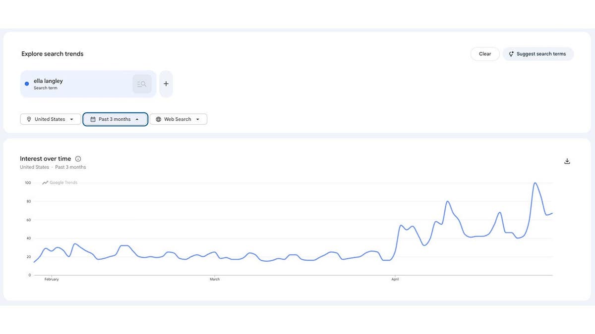Select the globe icon in the search type filter
595x334 pixels.
click(159, 119)
